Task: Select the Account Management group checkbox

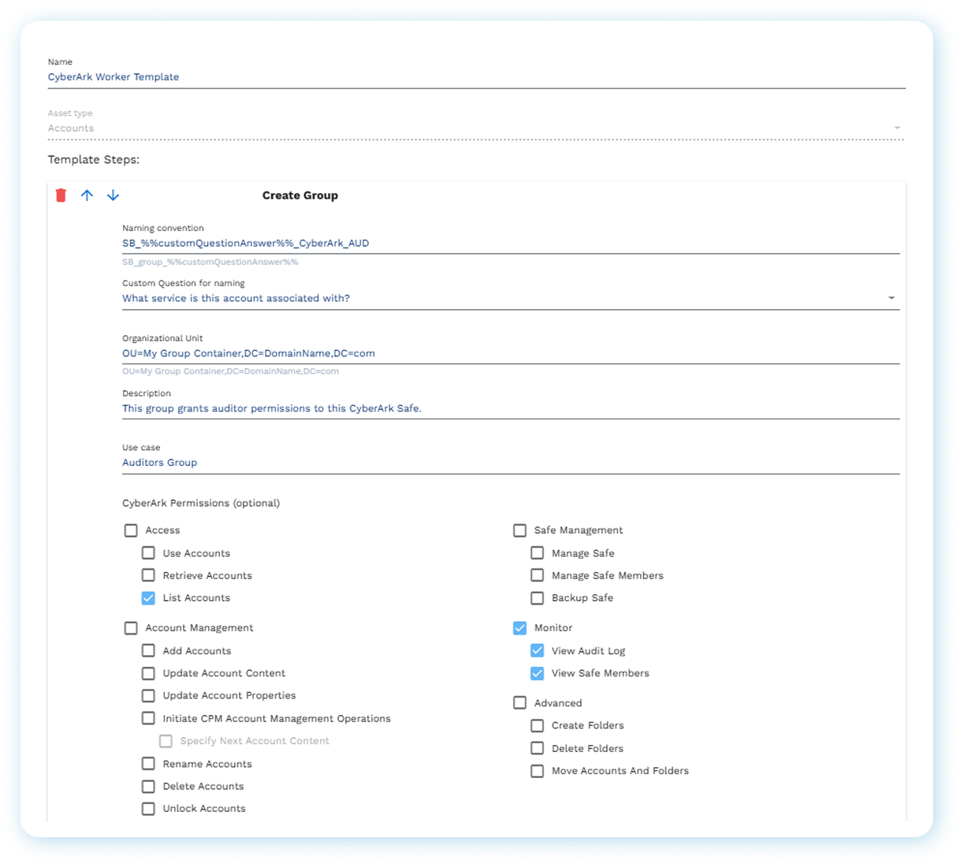Action: tap(131, 628)
